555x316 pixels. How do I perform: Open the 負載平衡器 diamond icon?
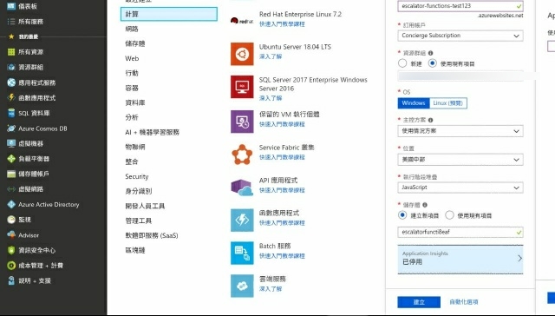coord(11,159)
